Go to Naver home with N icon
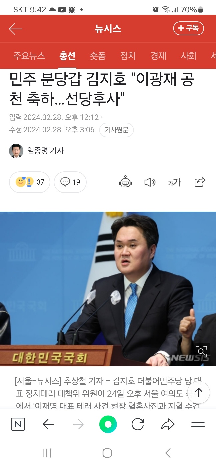The height and width of the screenshot is (468, 216). [18, 424]
